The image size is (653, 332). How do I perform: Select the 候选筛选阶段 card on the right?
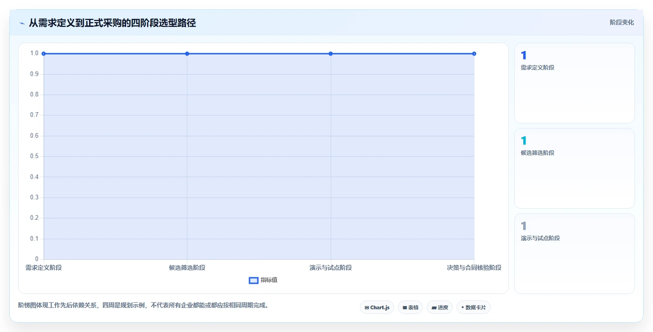click(575, 168)
